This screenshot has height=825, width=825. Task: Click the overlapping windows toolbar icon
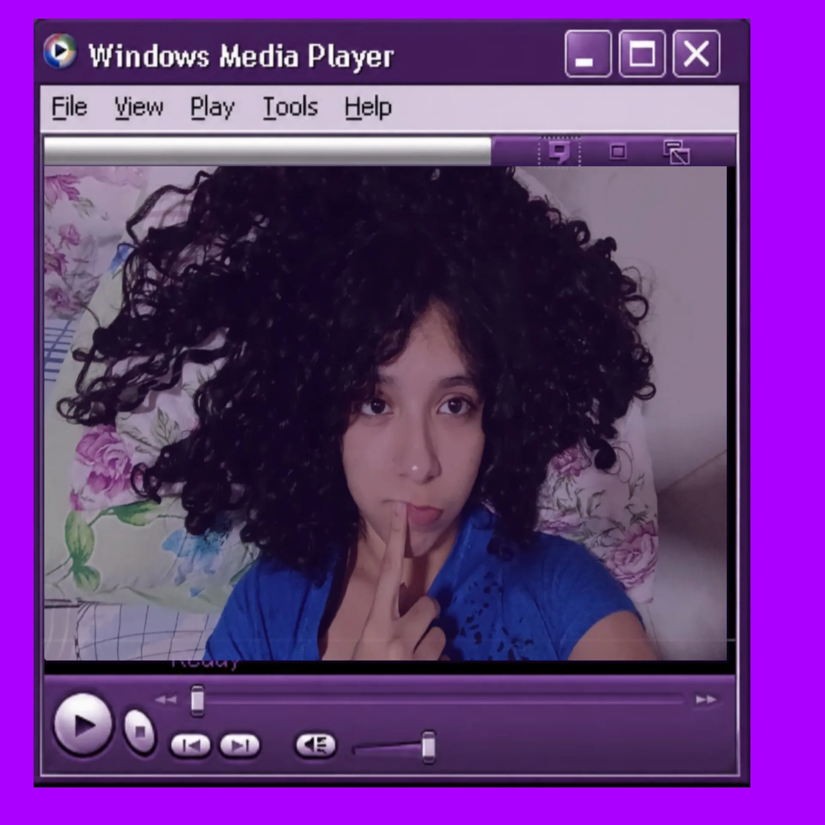[676, 152]
